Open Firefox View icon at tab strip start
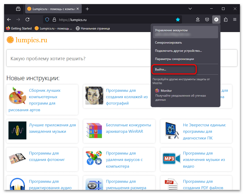Image resolution: width=244 pixels, height=194 pixels. 18,9
